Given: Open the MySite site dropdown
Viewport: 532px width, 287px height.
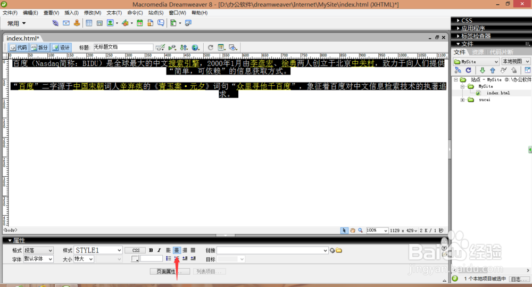Looking at the screenshot, I should coord(476,61).
